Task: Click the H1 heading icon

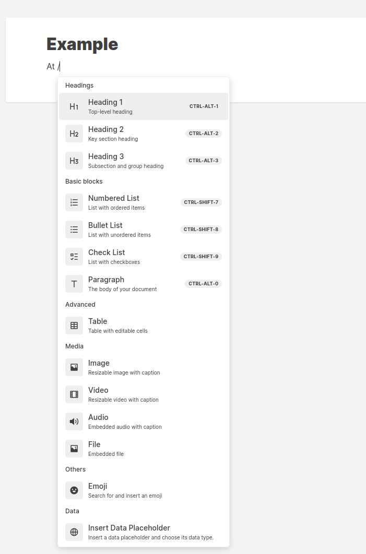Action: click(x=74, y=106)
